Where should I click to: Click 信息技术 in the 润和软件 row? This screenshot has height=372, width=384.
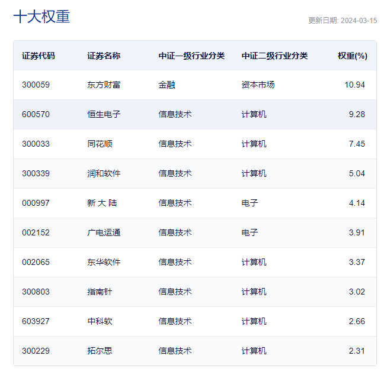(x=175, y=173)
